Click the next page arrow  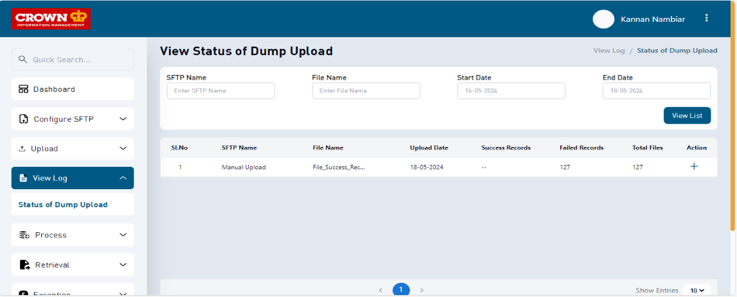click(422, 291)
